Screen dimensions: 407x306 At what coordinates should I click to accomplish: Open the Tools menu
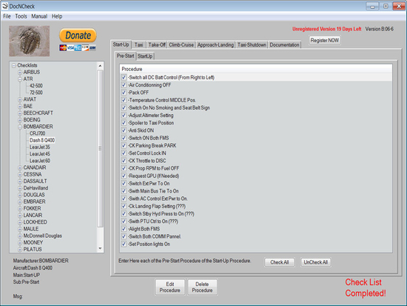[x=21, y=16]
